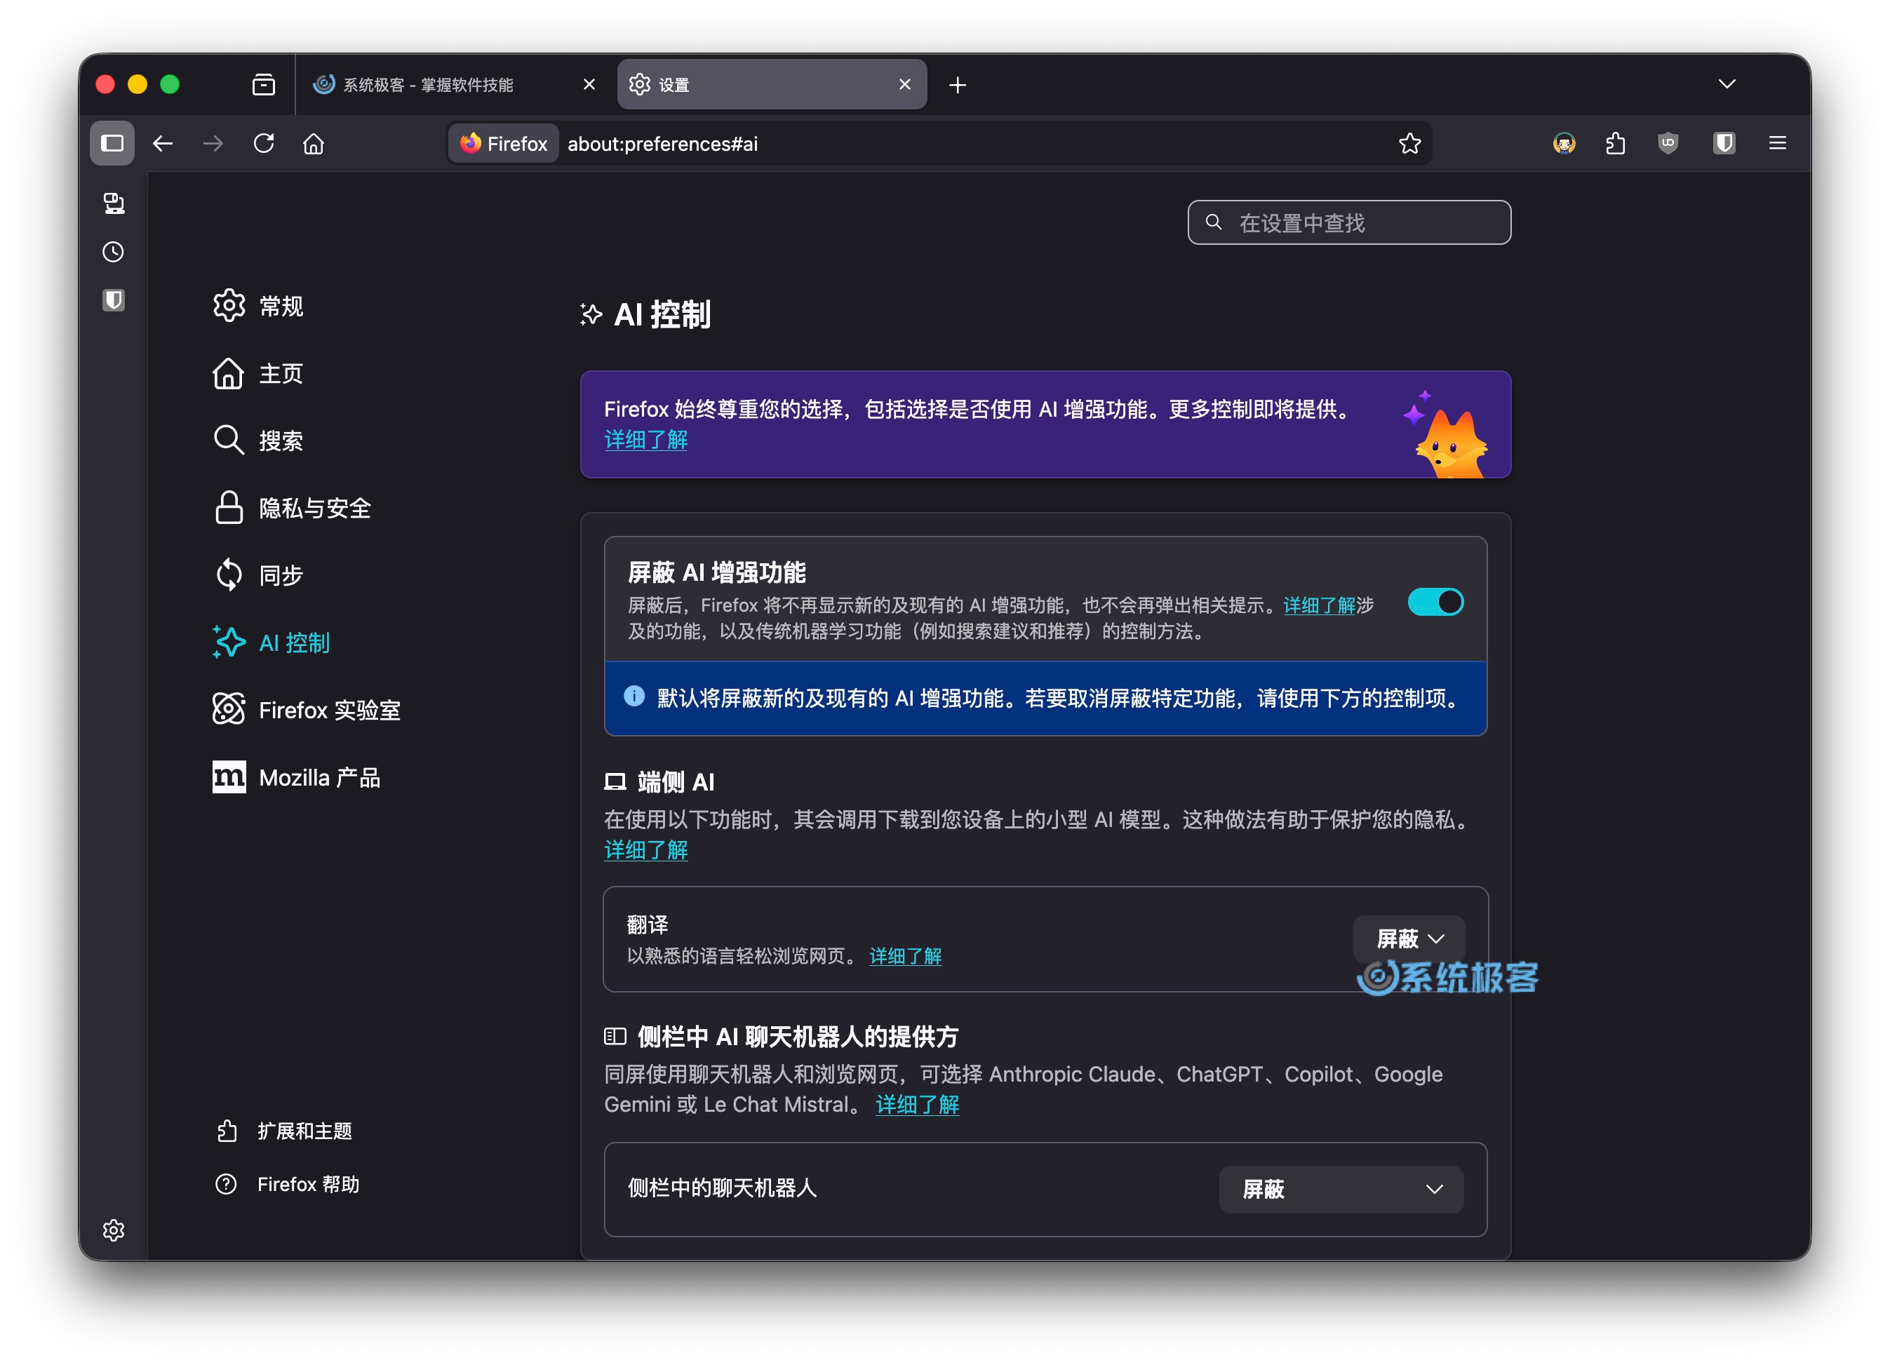This screenshot has width=1890, height=1365.
Task: Reload the current page
Action: click(264, 143)
